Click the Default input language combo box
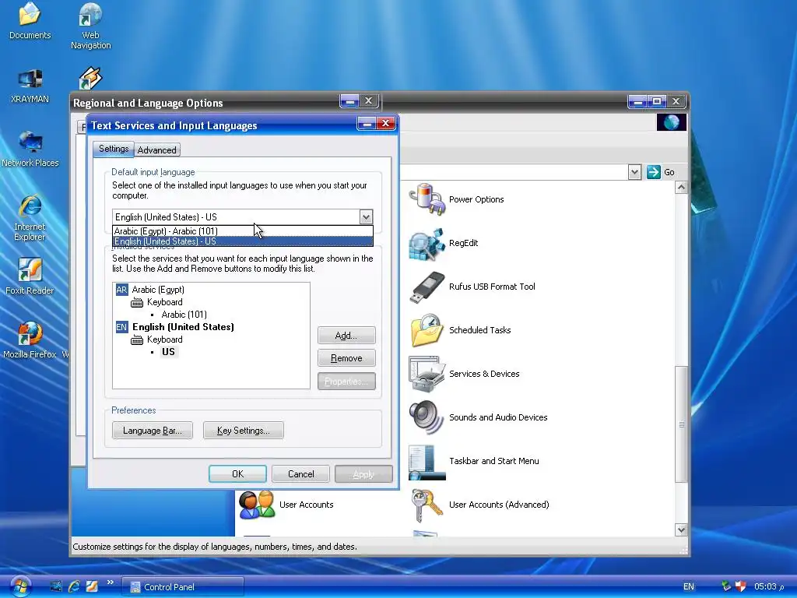Image resolution: width=797 pixels, height=598 pixels. click(243, 217)
